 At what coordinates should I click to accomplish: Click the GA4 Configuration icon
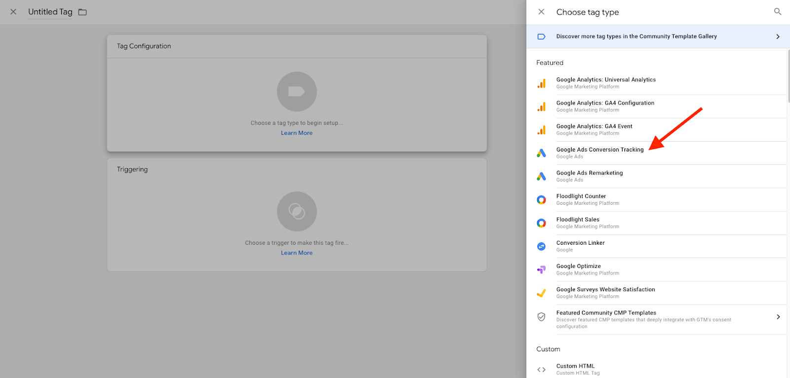(541, 107)
